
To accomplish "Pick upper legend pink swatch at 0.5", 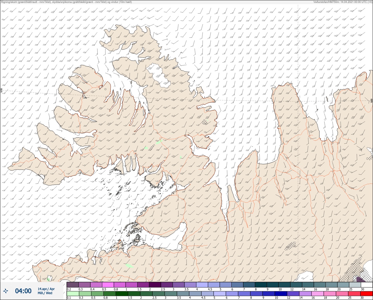I will click(x=108, y=285).
